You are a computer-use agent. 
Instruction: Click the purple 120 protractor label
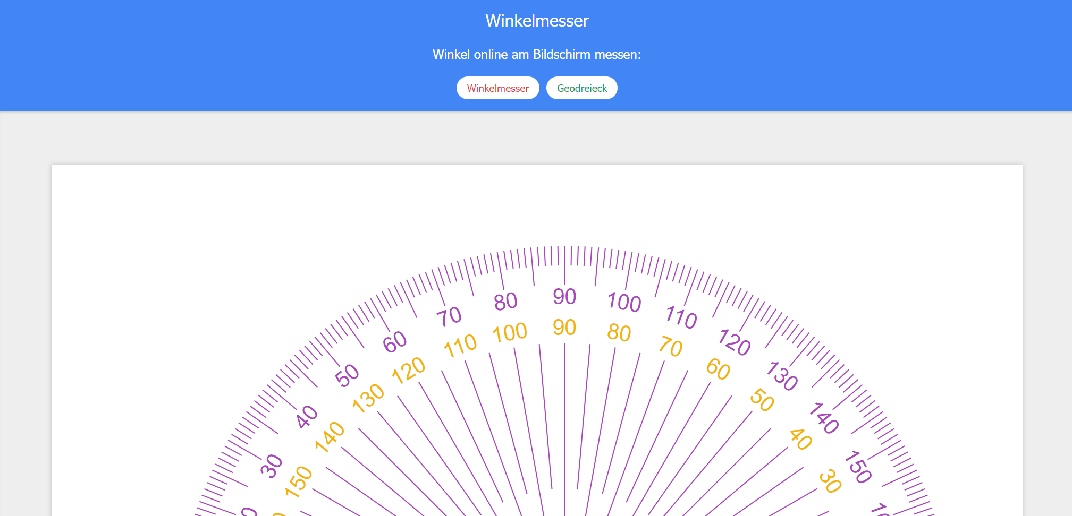[x=734, y=342]
